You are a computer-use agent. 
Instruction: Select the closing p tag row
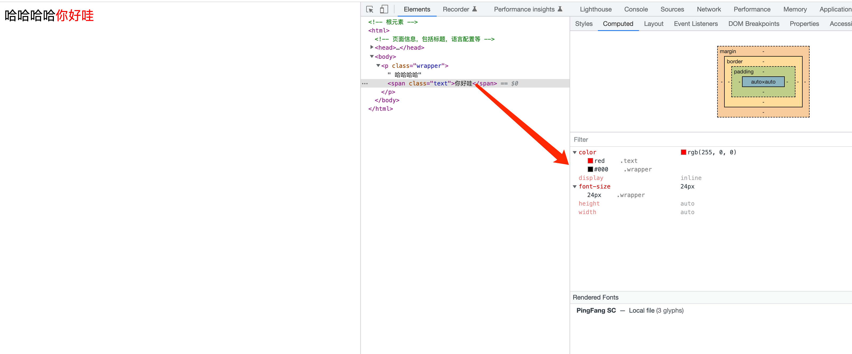tap(388, 92)
